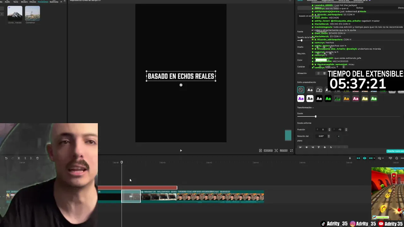Open the microphone voice-over recorder
Image resolution: width=404 pixels, height=227 pixels.
[350, 158]
